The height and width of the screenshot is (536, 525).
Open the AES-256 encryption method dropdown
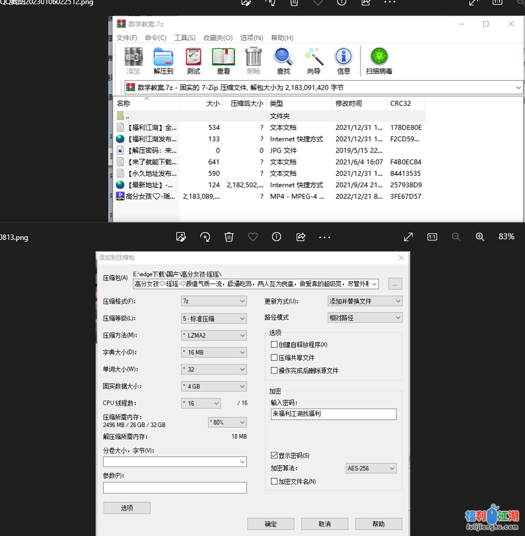pyautogui.click(x=371, y=468)
